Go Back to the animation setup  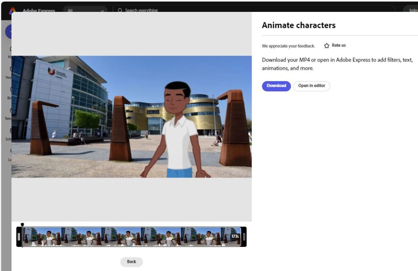131,262
